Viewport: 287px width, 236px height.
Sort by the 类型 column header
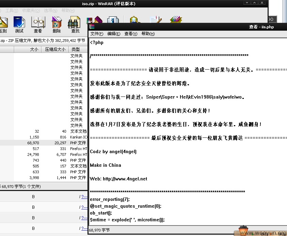pos(78,49)
